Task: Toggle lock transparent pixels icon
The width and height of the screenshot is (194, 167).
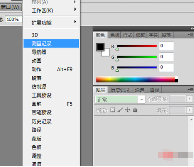Action: coord(113,110)
